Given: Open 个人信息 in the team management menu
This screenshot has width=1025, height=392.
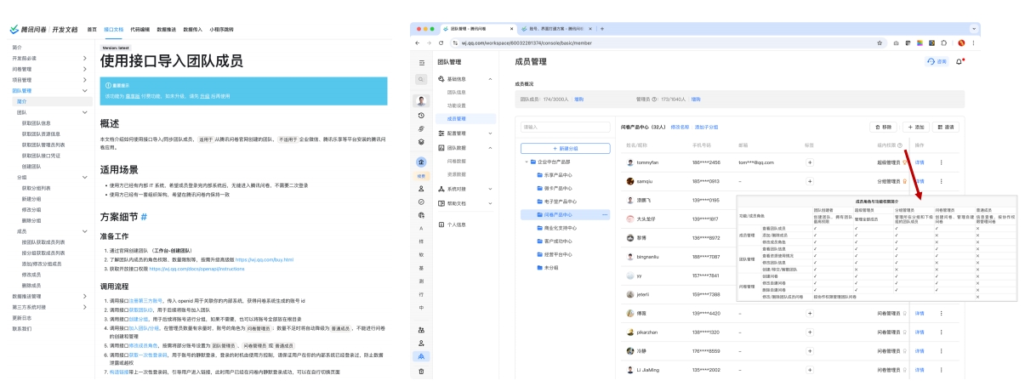Looking at the screenshot, I should [x=457, y=224].
